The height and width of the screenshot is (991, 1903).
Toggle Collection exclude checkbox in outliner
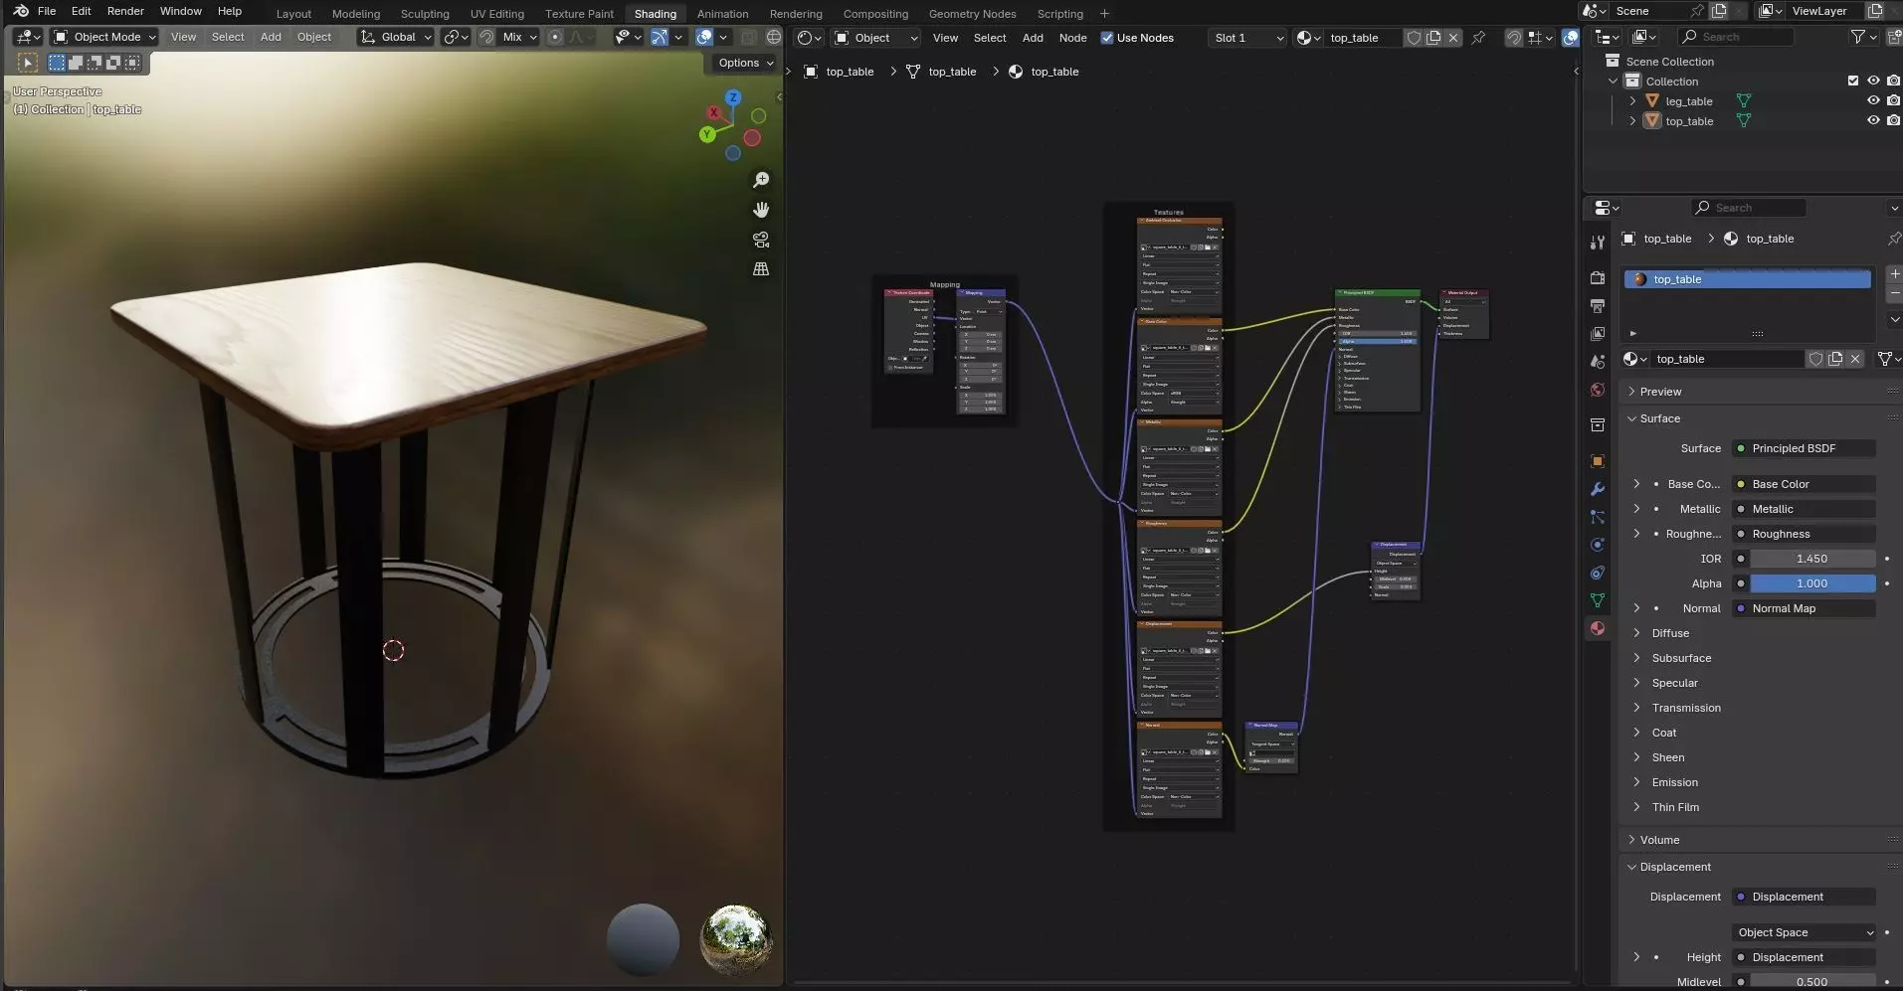coord(1852,82)
